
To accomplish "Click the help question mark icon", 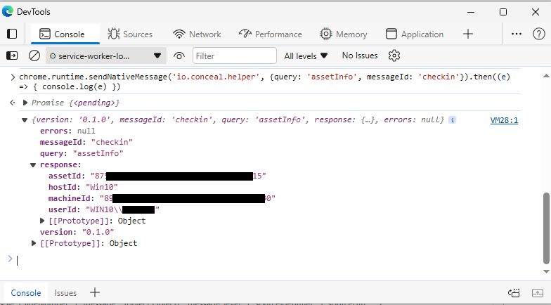I will (x=538, y=34).
